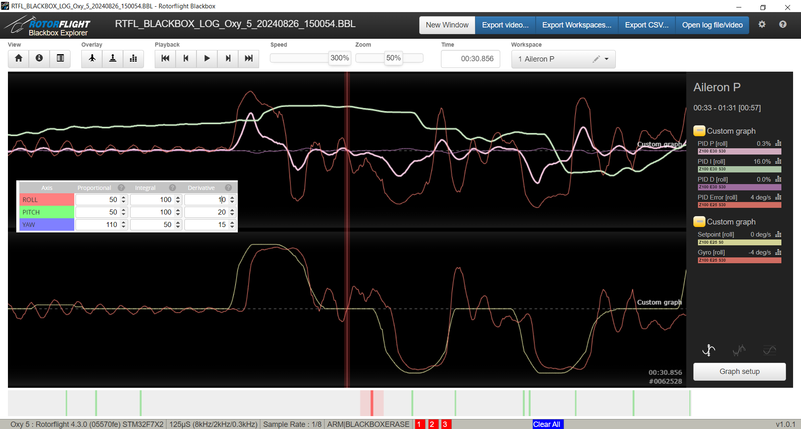Click the home view icon

(x=18, y=58)
